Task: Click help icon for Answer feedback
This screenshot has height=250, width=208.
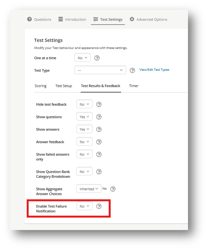Action: pos(99,142)
